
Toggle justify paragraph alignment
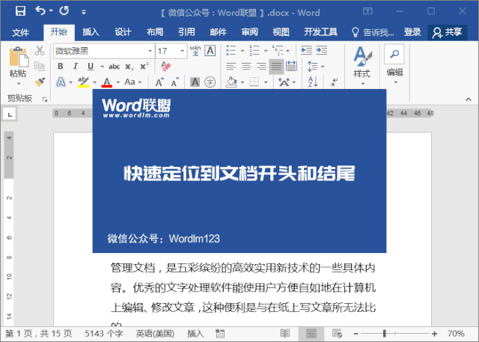(276, 67)
